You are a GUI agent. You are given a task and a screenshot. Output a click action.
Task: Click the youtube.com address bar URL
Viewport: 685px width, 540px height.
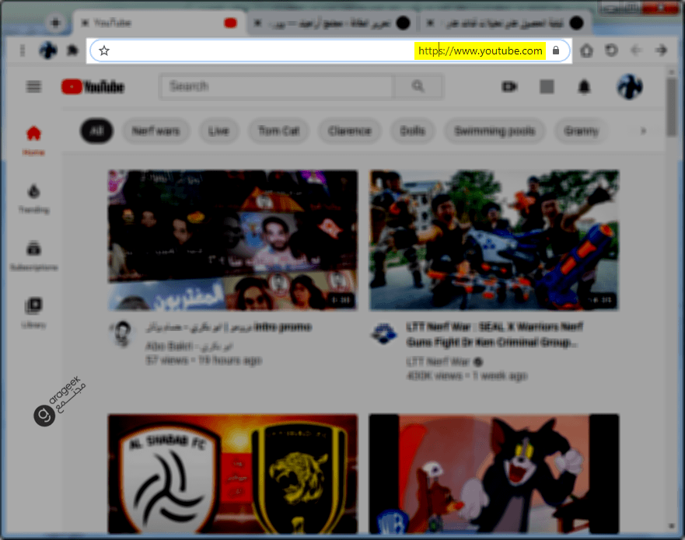pos(480,51)
